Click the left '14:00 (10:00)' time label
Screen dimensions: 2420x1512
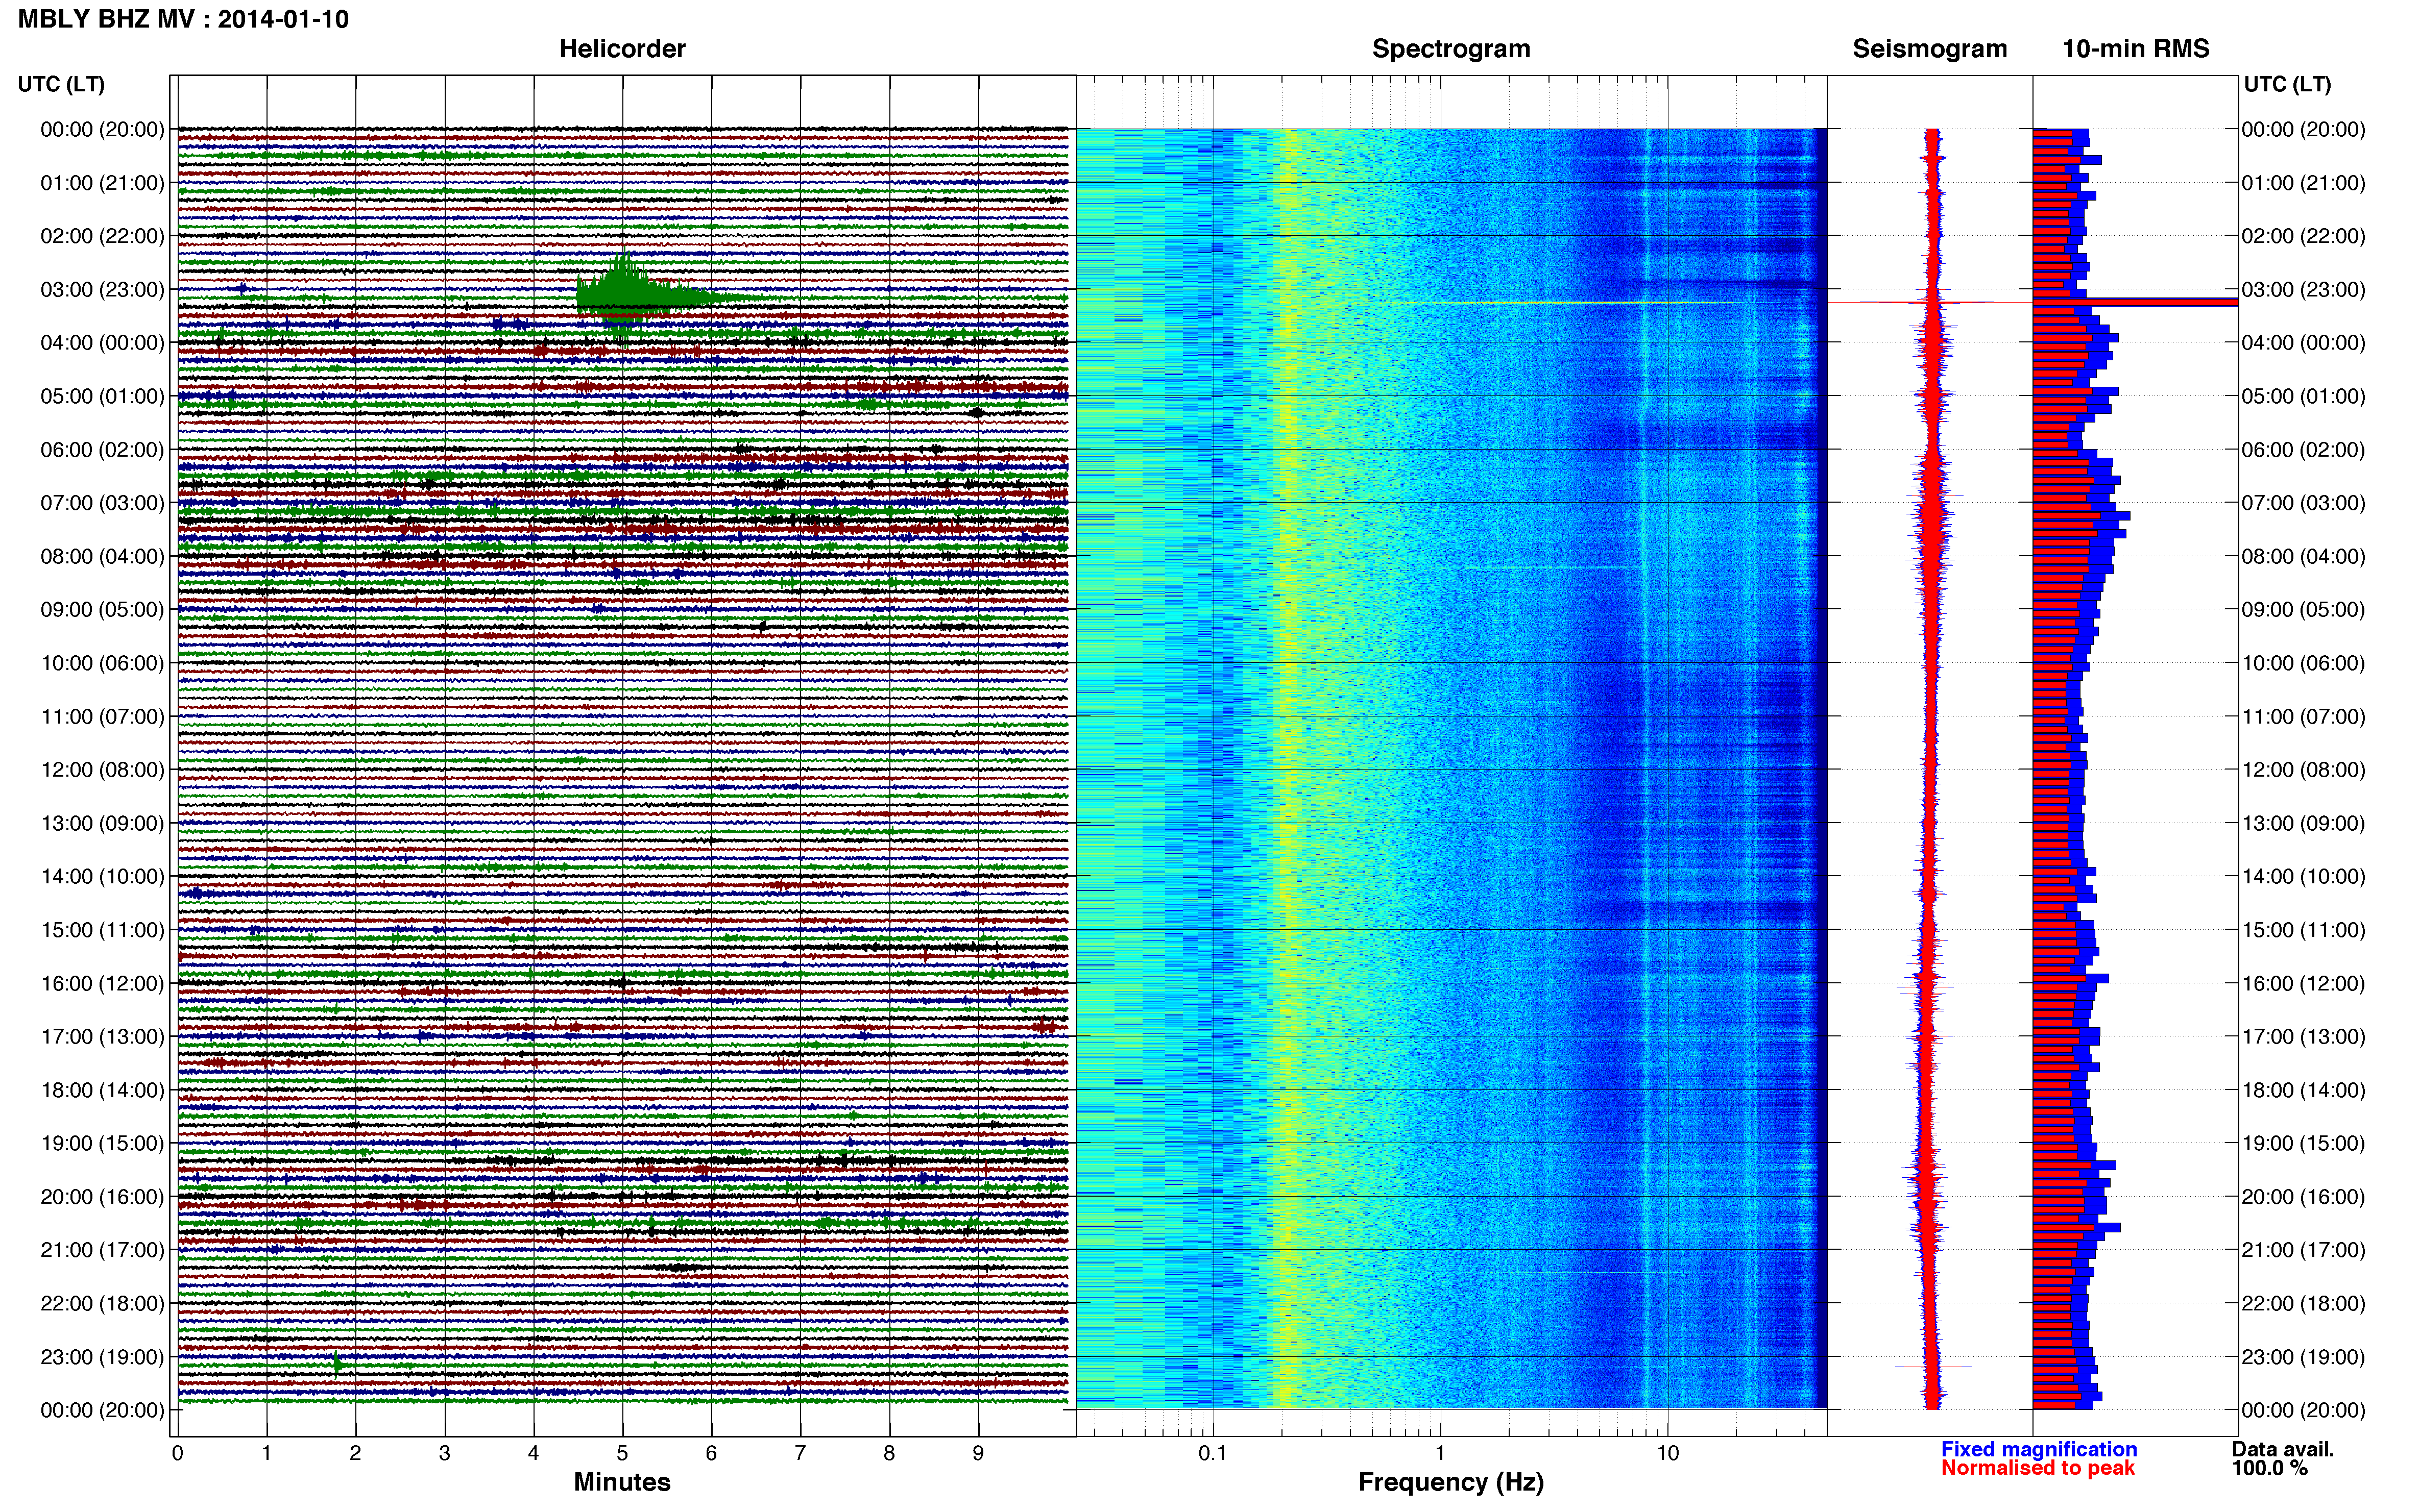pyautogui.click(x=102, y=877)
